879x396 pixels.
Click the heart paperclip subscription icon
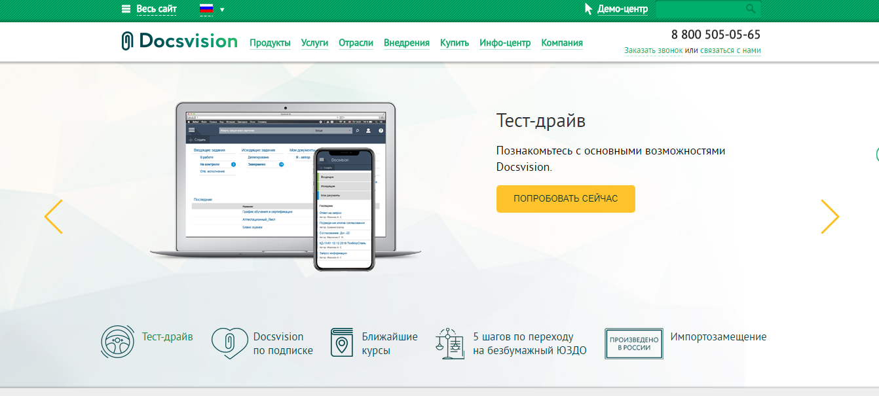tap(230, 343)
